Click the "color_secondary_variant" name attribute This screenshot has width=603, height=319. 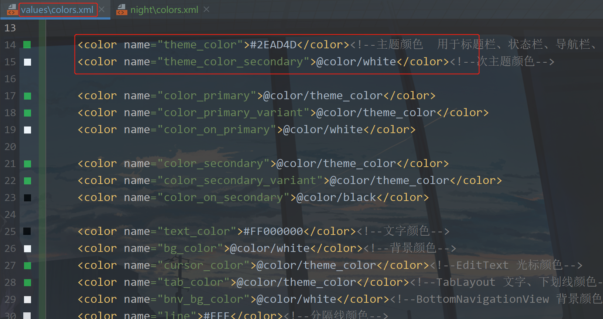click(x=240, y=181)
